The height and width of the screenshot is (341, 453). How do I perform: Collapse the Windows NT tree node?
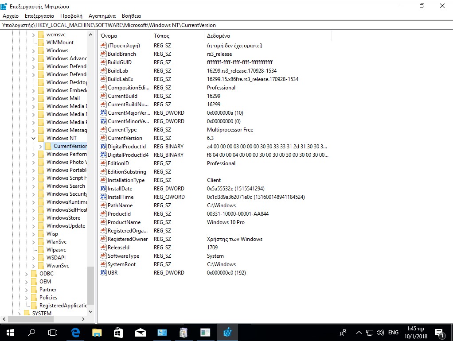tap(34, 138)
